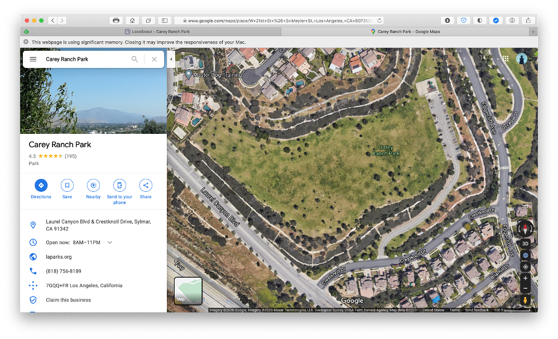558x339 pixels.
Task: Get Directions to Carey Ranch Park
Action: coord(41,185)
